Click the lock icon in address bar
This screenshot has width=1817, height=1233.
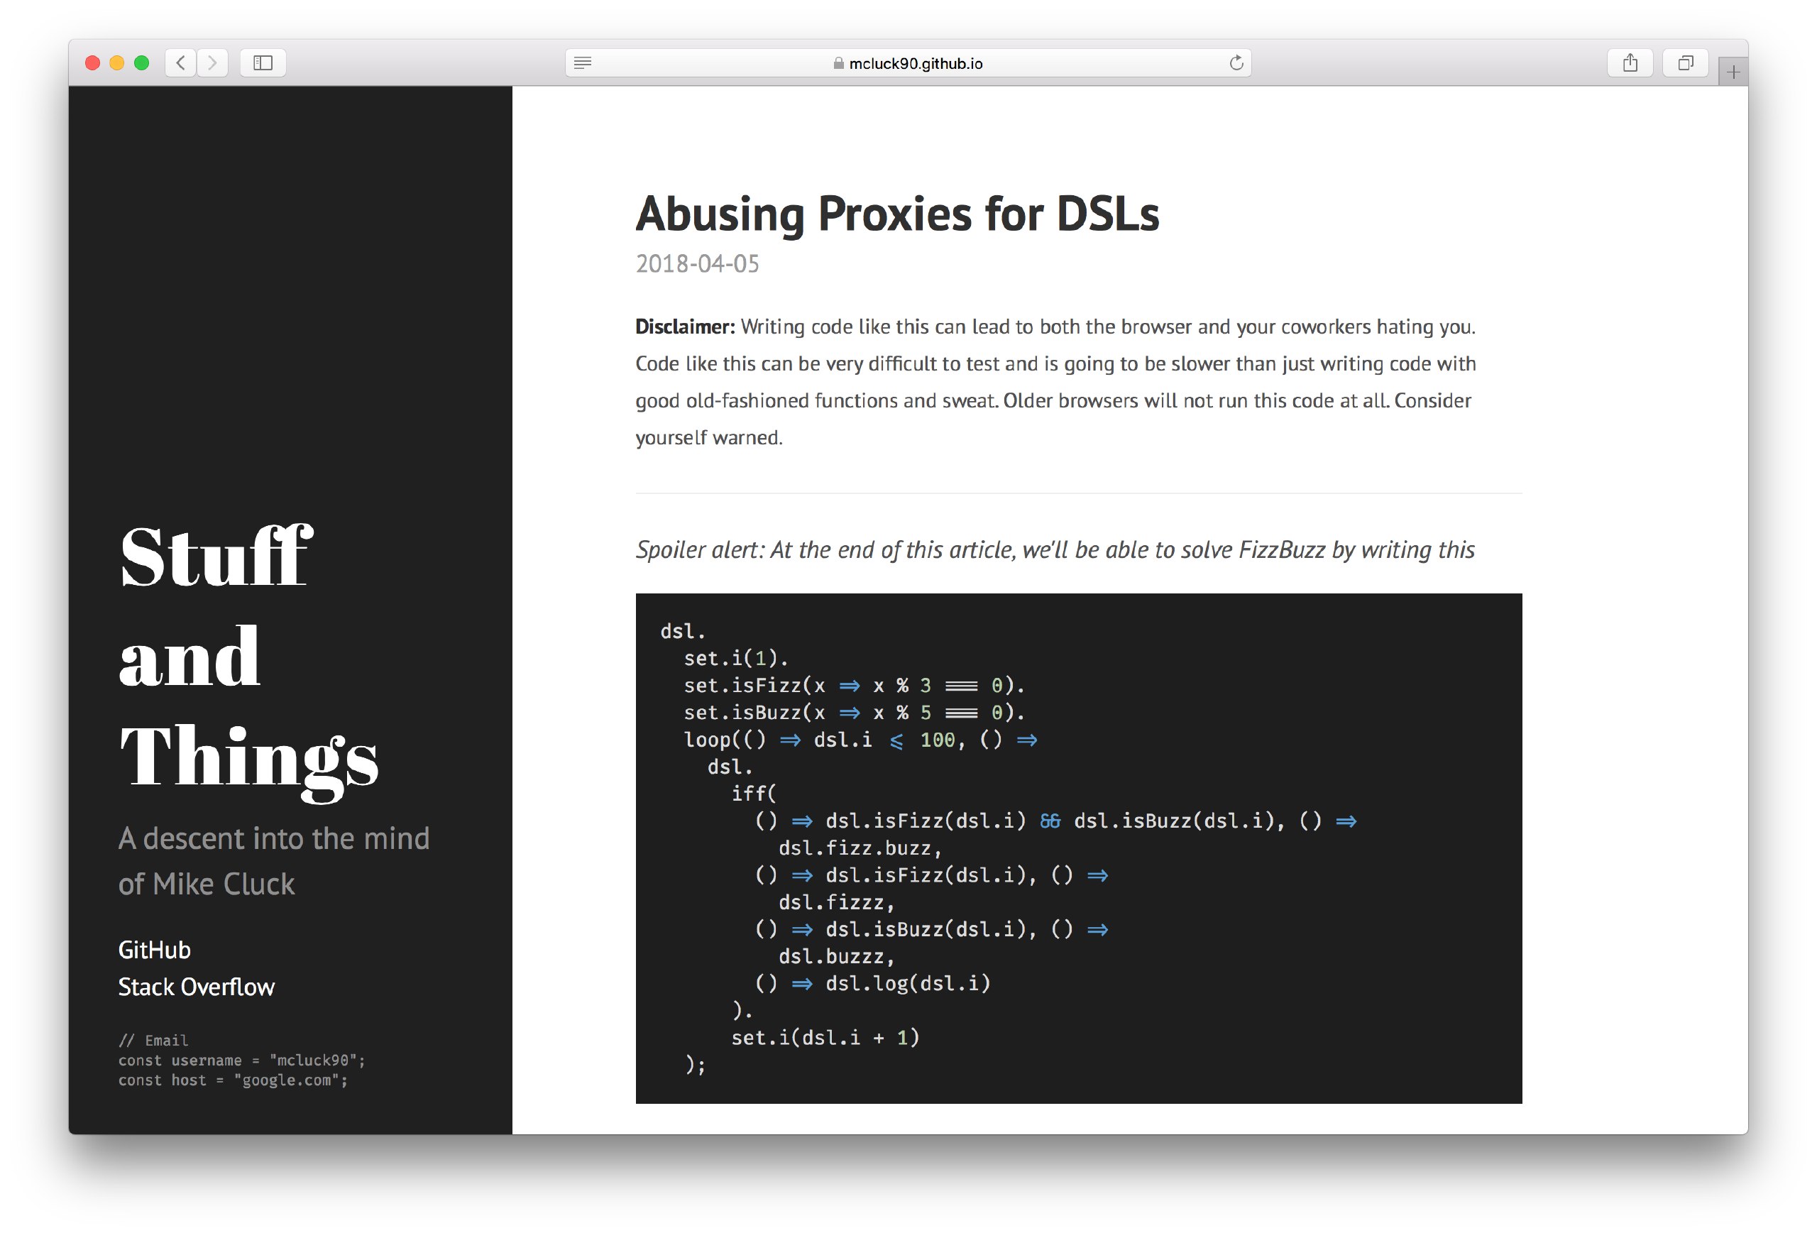[838, 63]
